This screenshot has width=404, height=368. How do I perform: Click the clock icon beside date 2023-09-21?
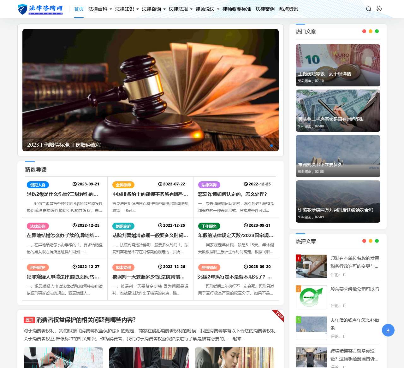(74, 184)
